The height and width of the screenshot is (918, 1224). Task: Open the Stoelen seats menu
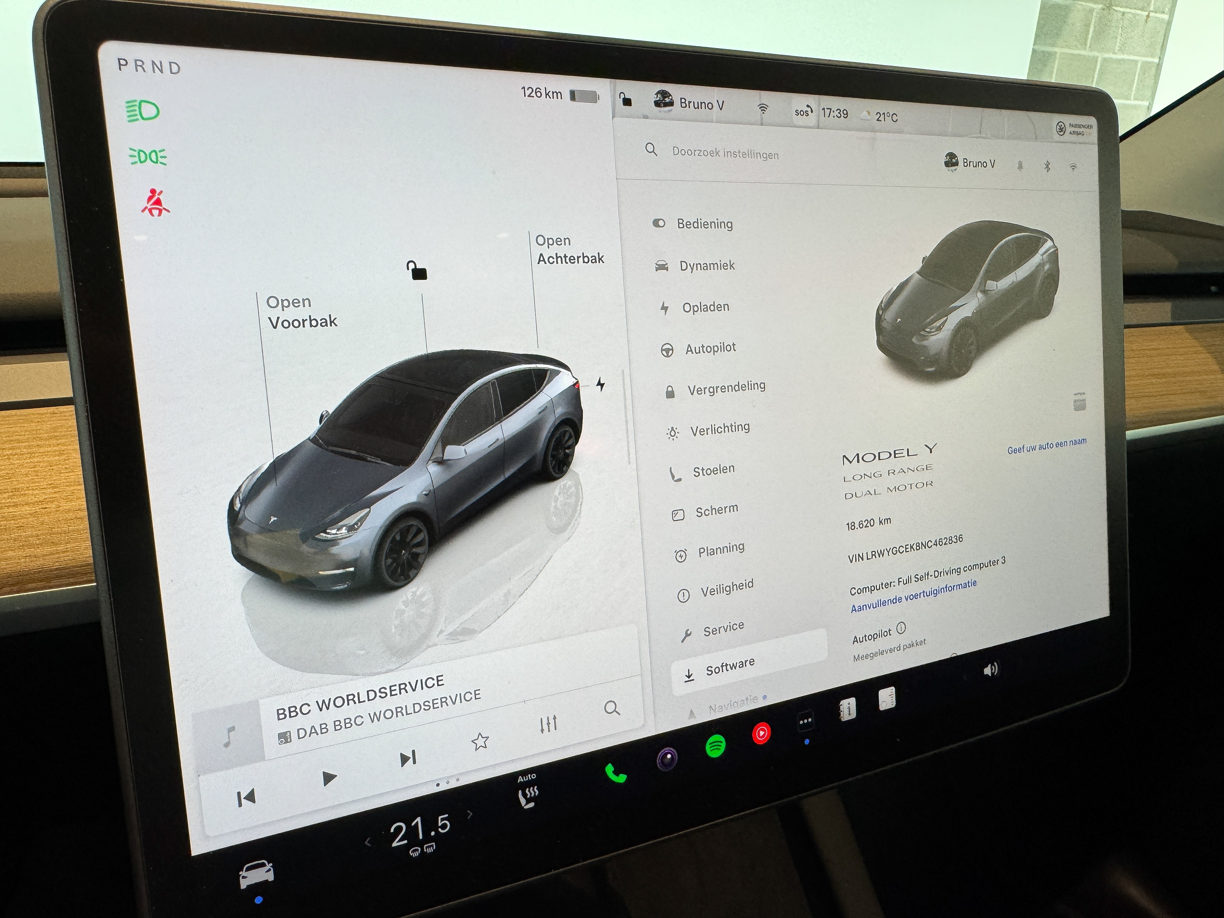pos(703,471)
